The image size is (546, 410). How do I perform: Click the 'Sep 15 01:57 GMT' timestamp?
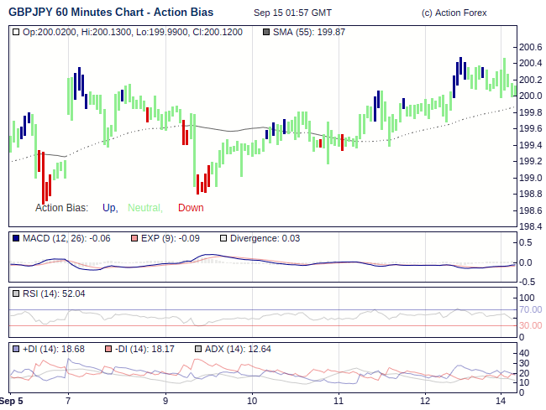[x=292, y=13]
